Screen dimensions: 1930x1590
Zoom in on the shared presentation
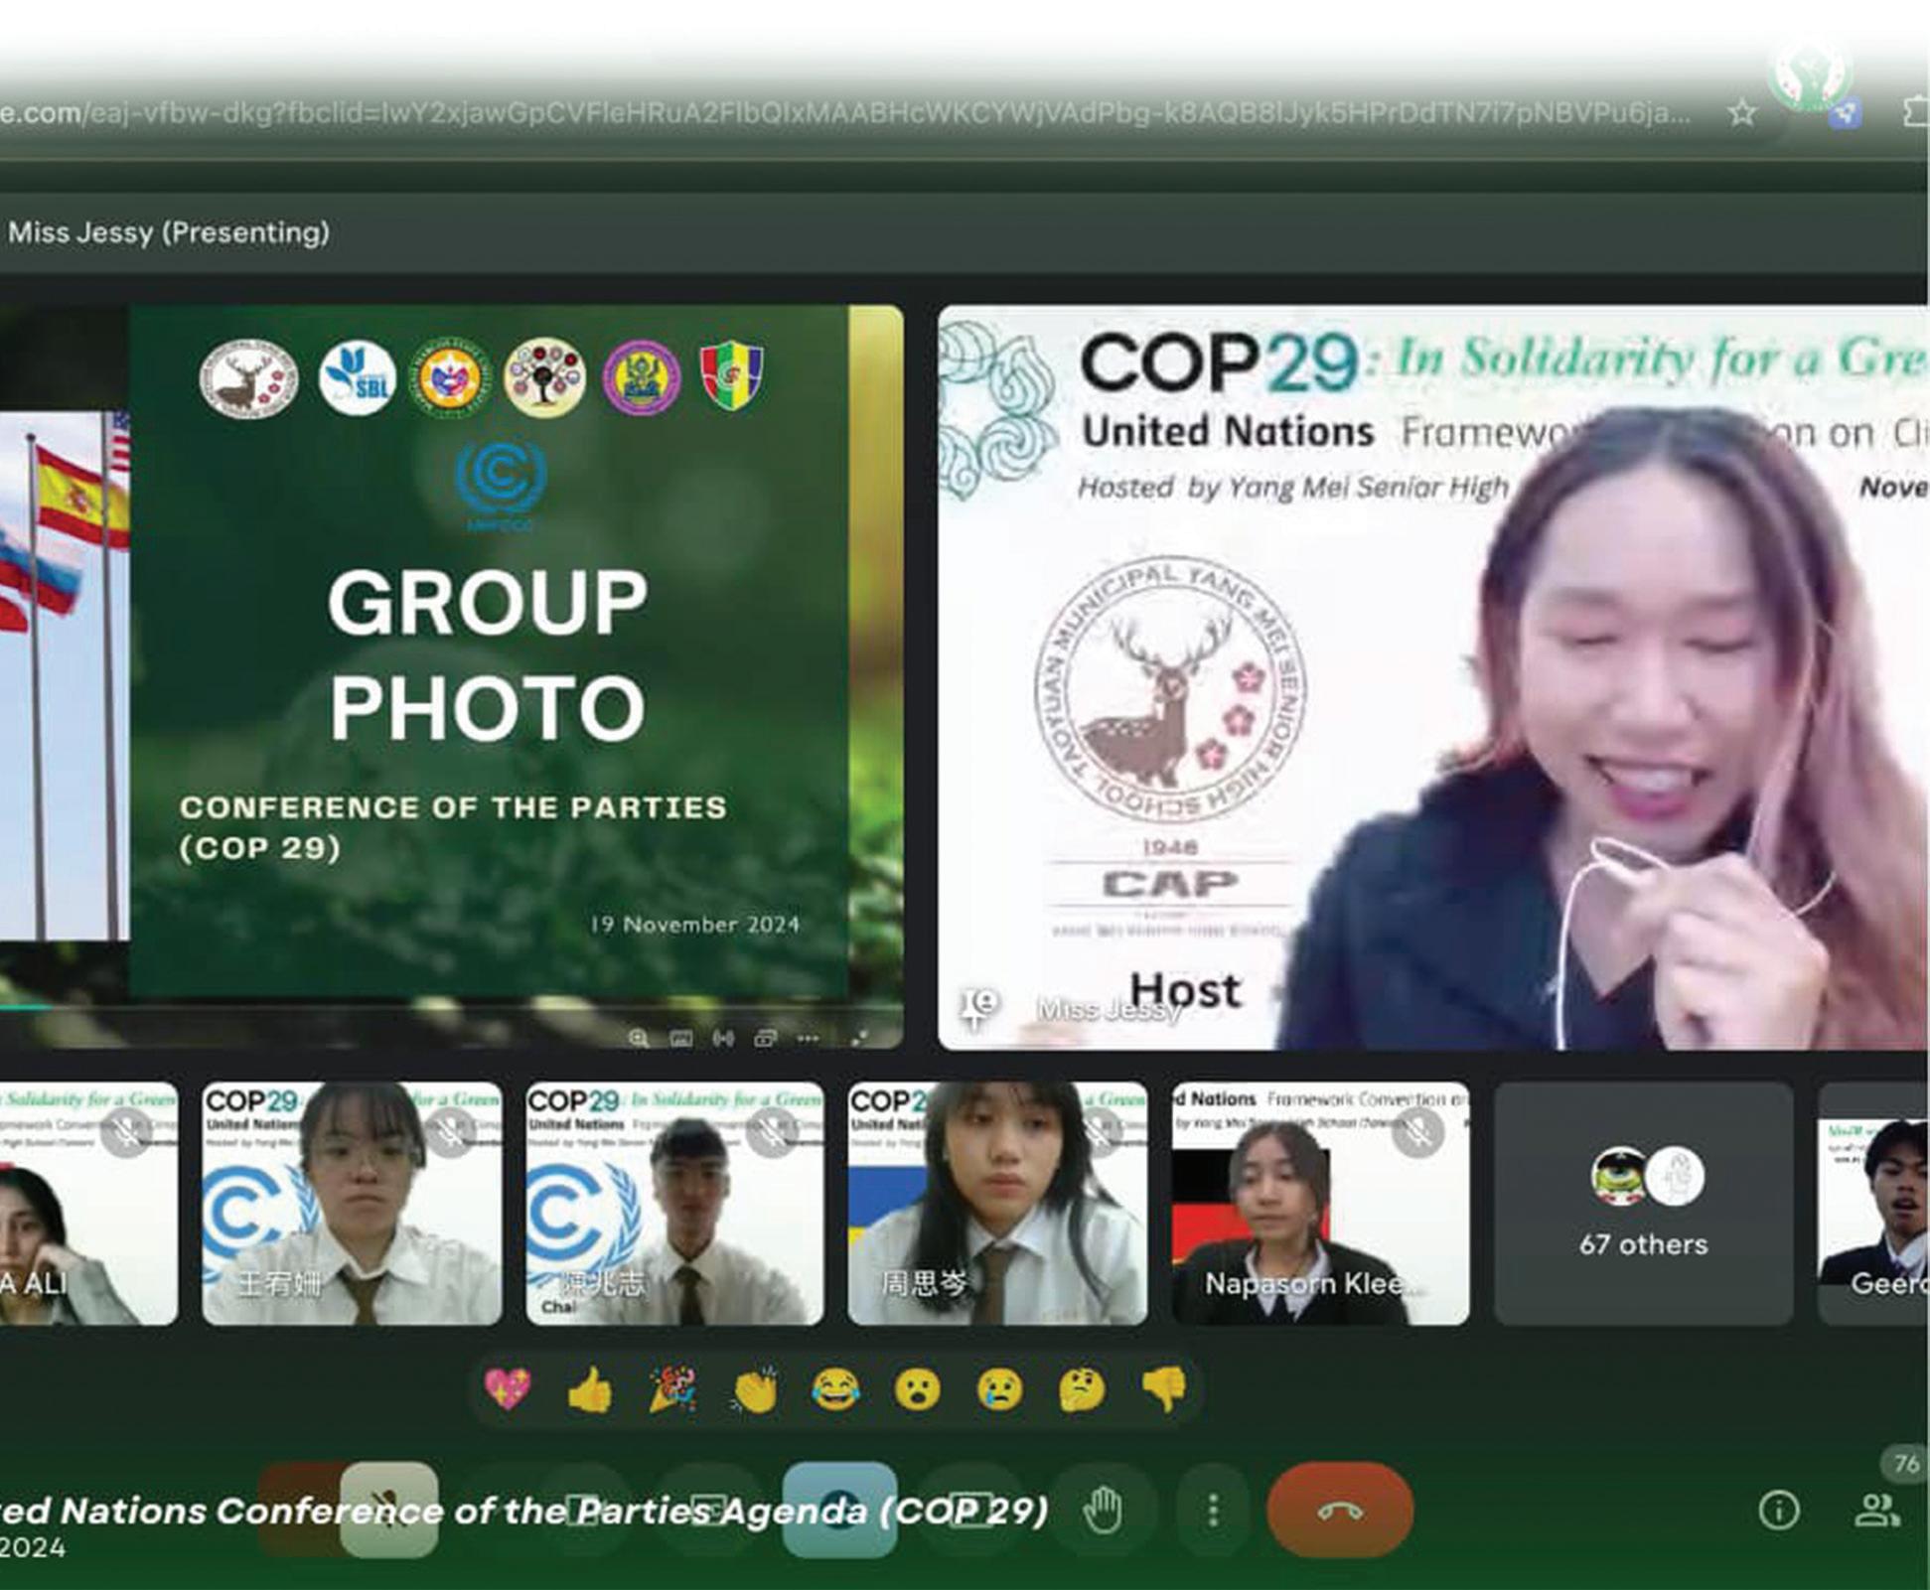pyautogui.click(x=639, y=1038)
